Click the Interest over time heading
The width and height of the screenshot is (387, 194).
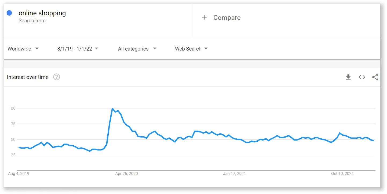point(28,77)
